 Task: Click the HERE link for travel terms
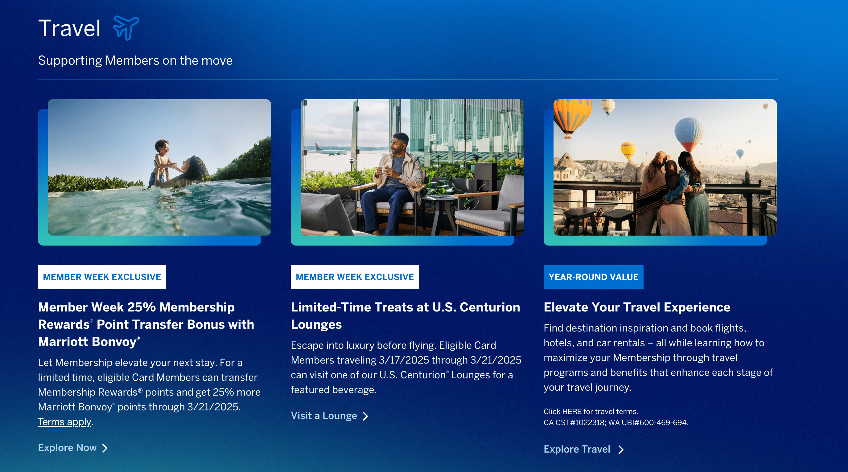click(x=572, y=412)
